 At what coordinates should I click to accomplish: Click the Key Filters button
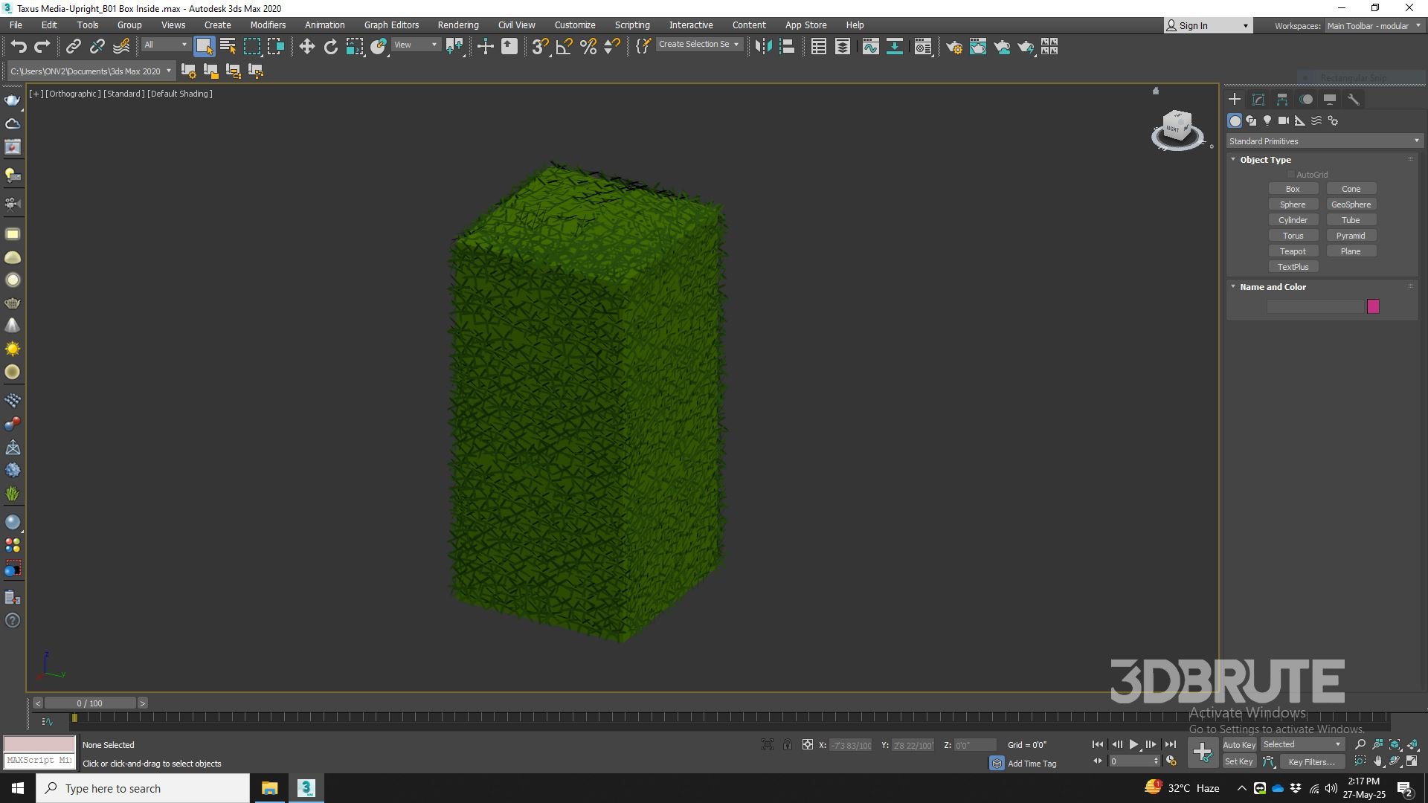click(1312, 761)
